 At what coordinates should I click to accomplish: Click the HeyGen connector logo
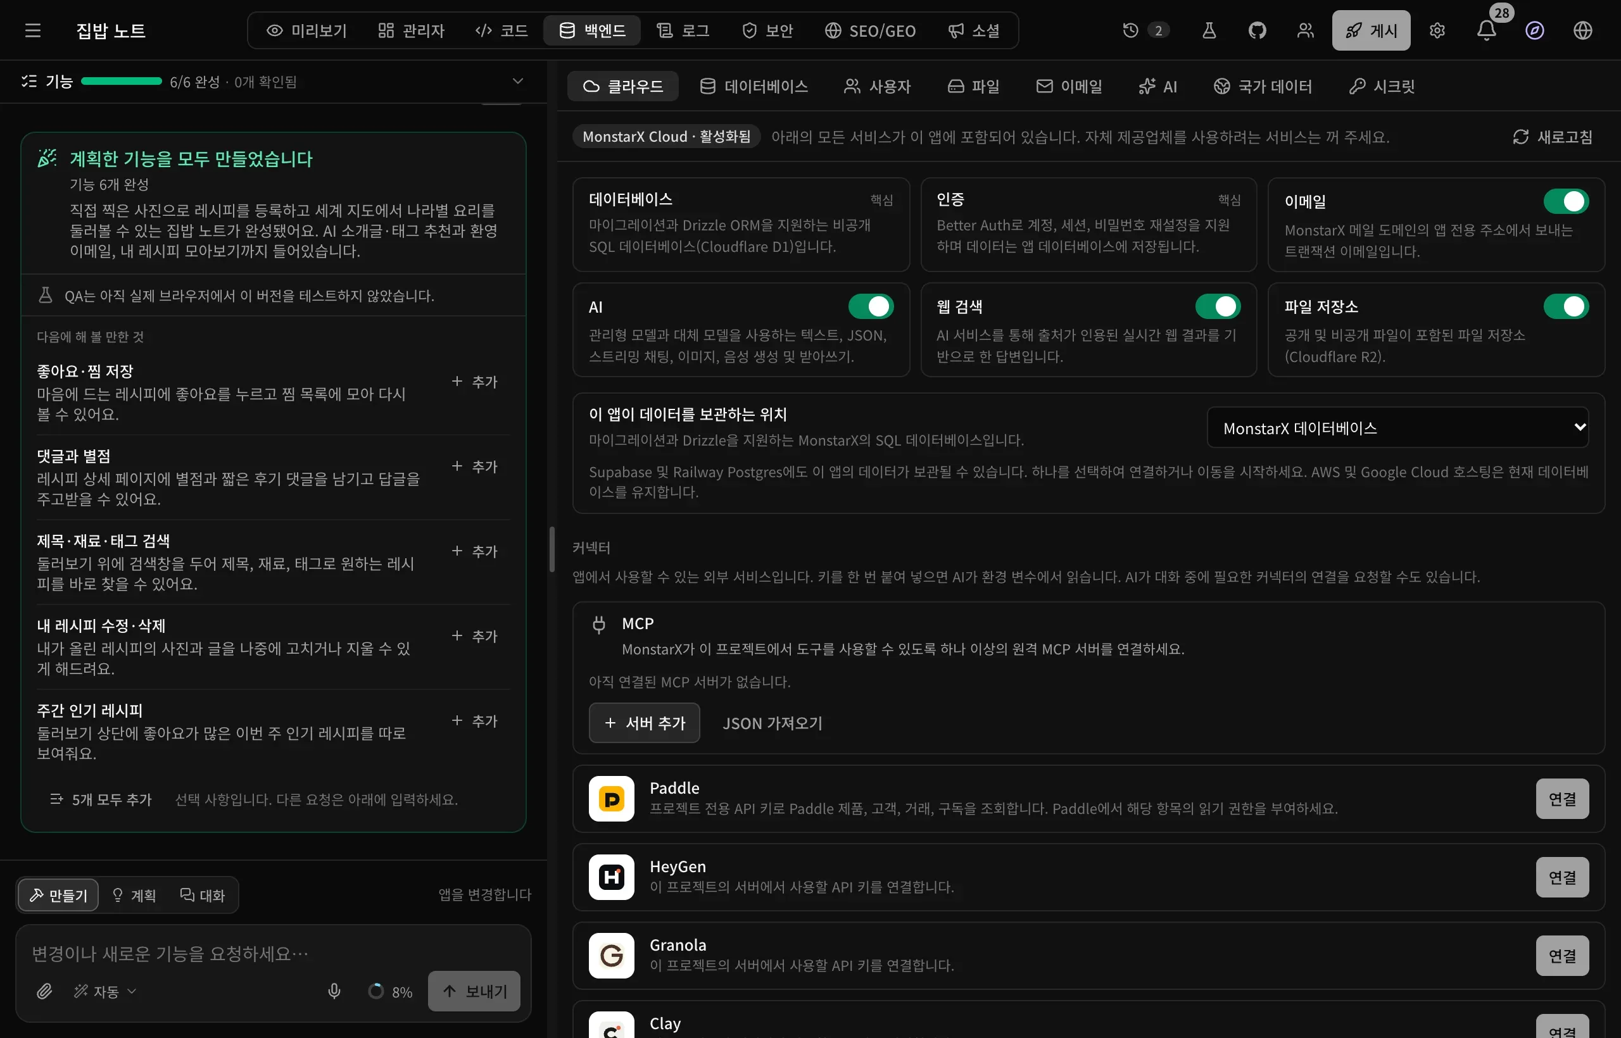(611, 877)
